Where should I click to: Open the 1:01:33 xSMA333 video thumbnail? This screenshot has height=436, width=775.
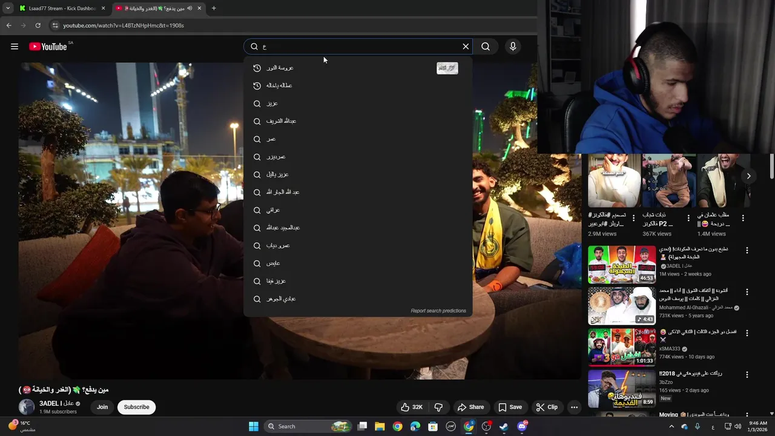(x=622, y=347)
